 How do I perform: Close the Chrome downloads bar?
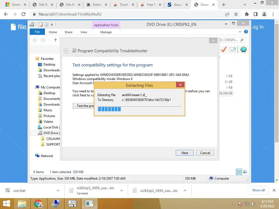coord(274,190)
